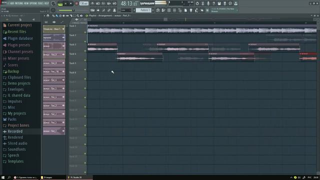
Task: Open the Browser view icon
Action: pos(180,10)
